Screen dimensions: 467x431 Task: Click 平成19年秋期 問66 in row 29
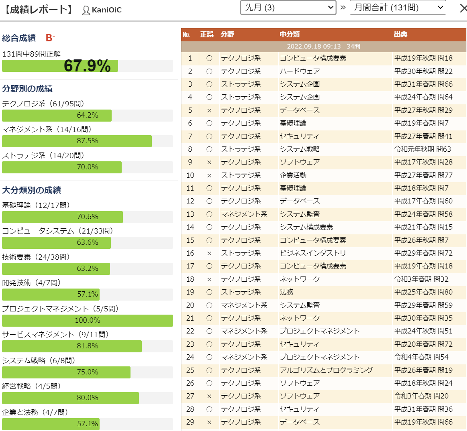click(423, 422)
